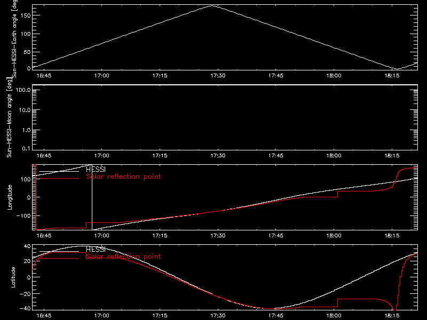The height and width of the screenshot is (320, 427).
Task: Click tick label 100.0 on Moon angle axis
Action: (x=23, y=90)
